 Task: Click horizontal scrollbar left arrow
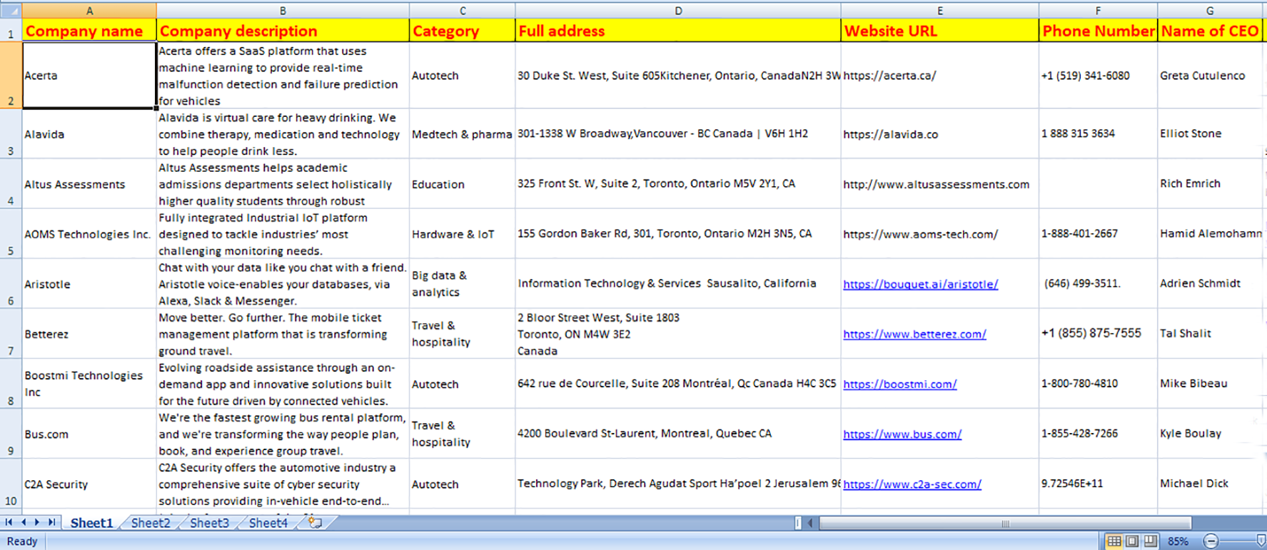pyautogui.click(x=810, y=523)
